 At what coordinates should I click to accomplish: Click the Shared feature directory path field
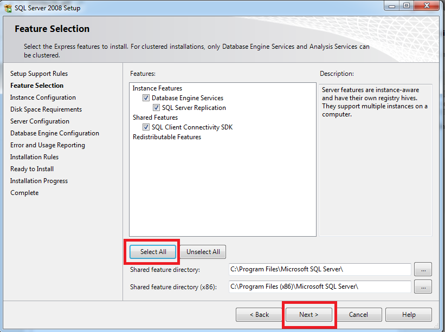319,269
